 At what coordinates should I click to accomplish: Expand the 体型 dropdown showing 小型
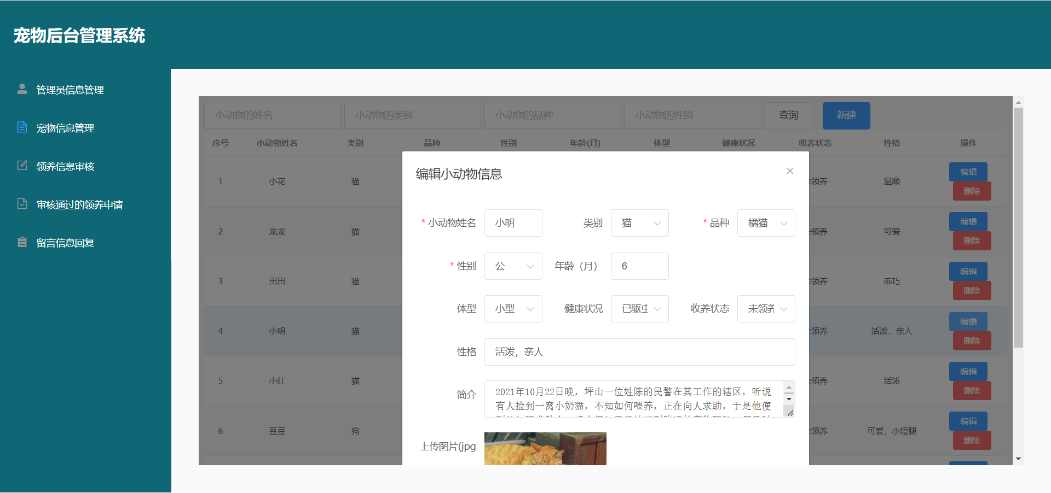click(513, 309)
